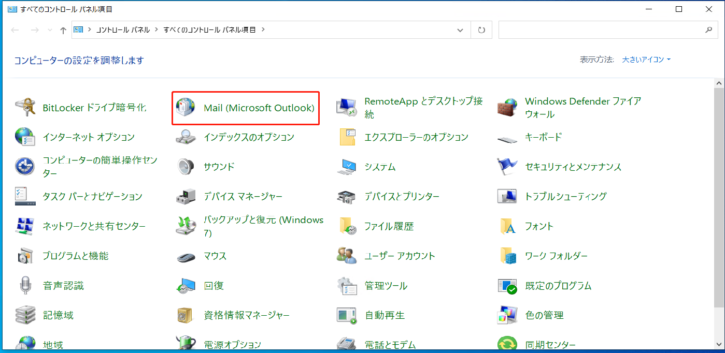Open 音声認識 microphone icon
The height and width of the screenshot is (353, 725).
25,285
